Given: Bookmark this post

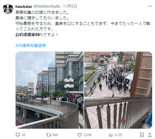Looking at the screenshot, I should [142, 135].
